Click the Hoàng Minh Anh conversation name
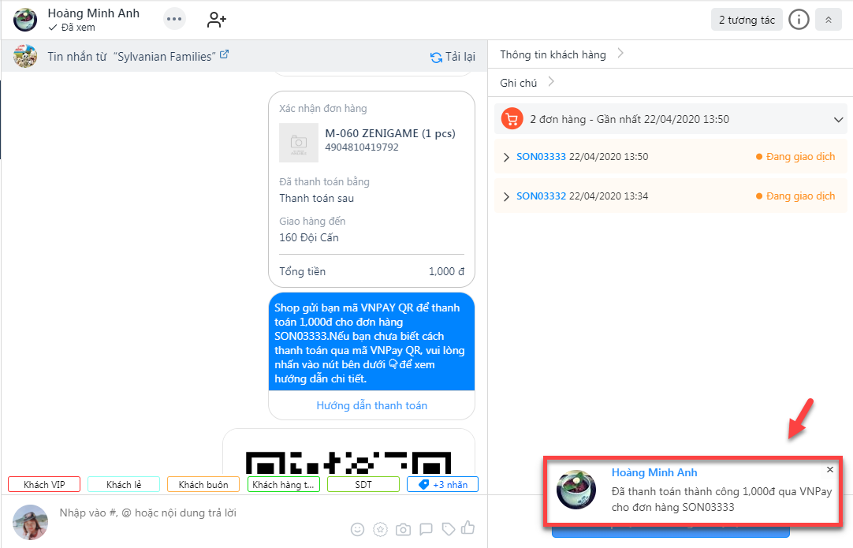Image resolution: width=853 pixels, height=548 pixels. (x=94, y=13)
